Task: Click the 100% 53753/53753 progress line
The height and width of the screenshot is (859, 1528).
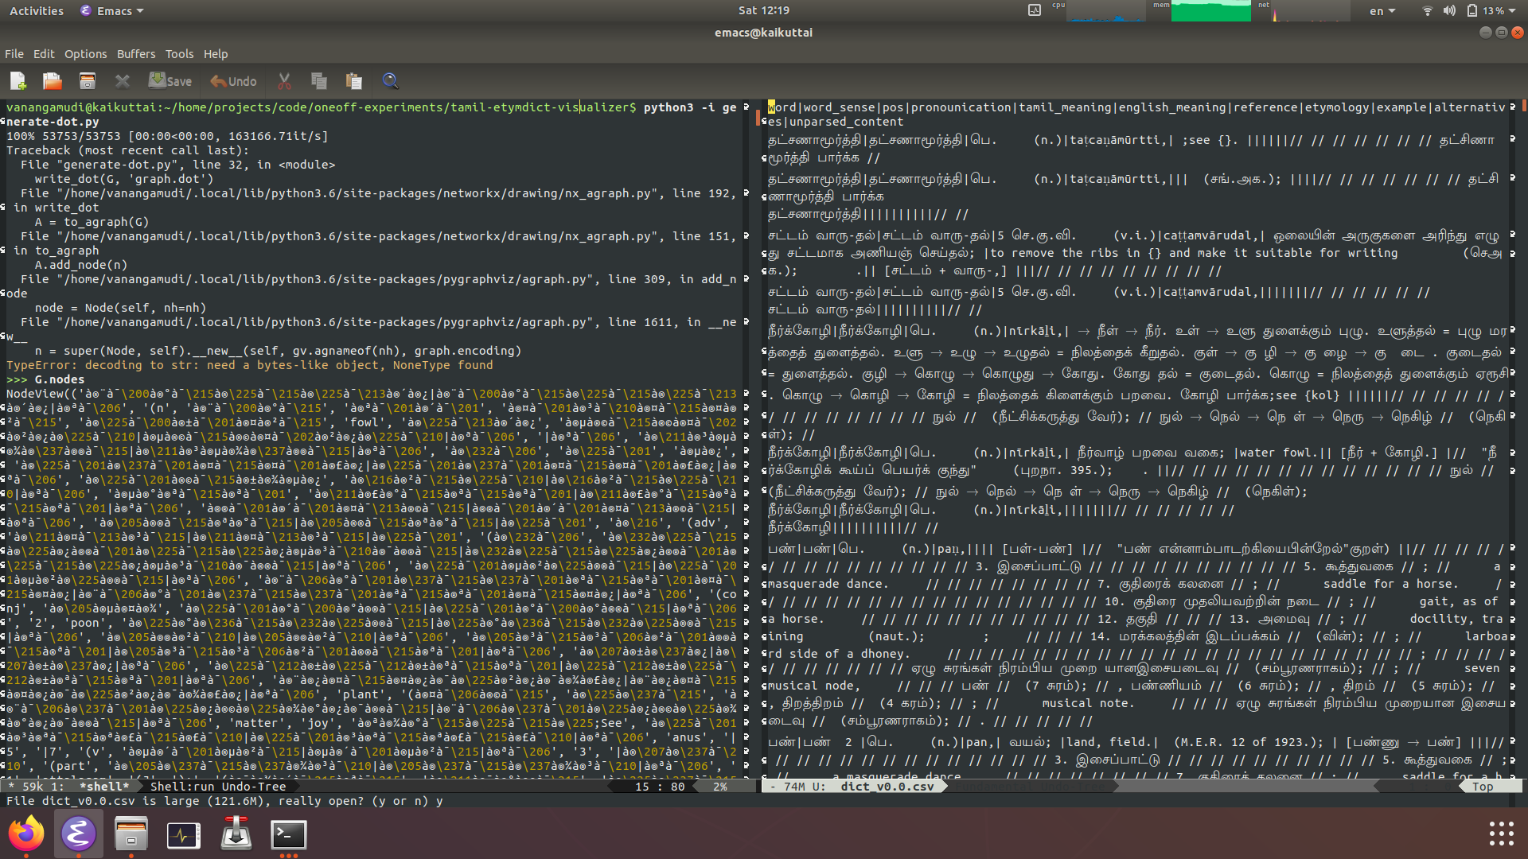Action: tap(167, 136)
